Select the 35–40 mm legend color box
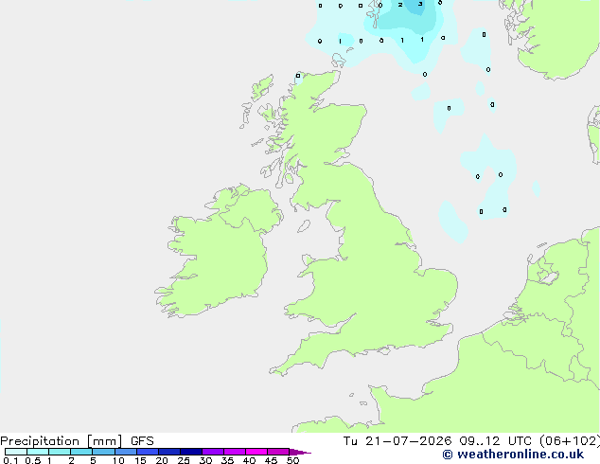 [235, 452]
